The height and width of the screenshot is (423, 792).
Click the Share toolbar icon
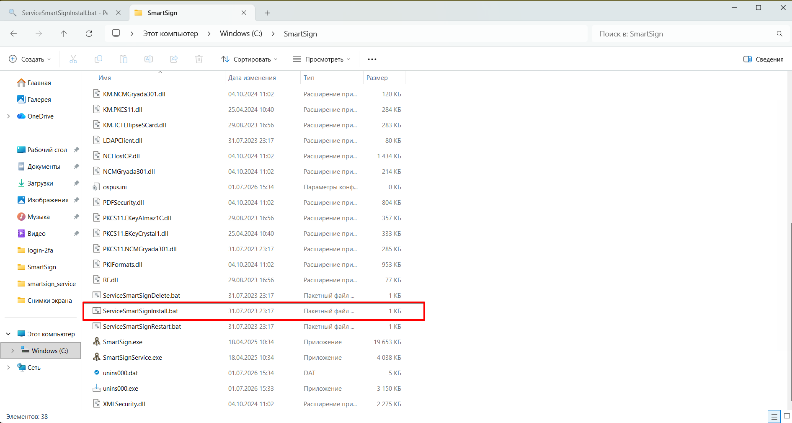174,59
